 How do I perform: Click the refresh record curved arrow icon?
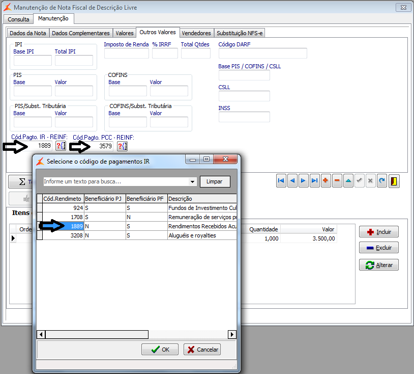[381, 181]
